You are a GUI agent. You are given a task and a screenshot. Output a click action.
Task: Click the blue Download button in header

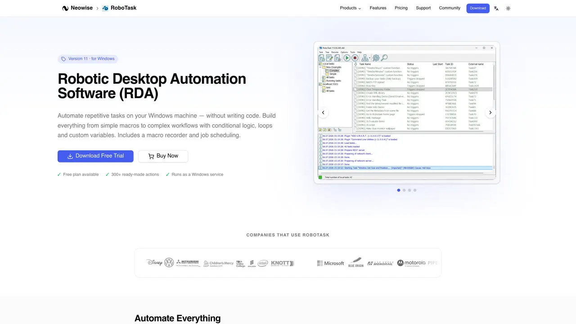(x=478, y=8)
